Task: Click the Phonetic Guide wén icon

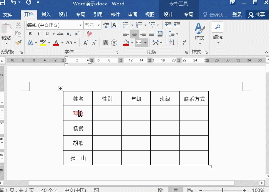Action: pos(106,25)
